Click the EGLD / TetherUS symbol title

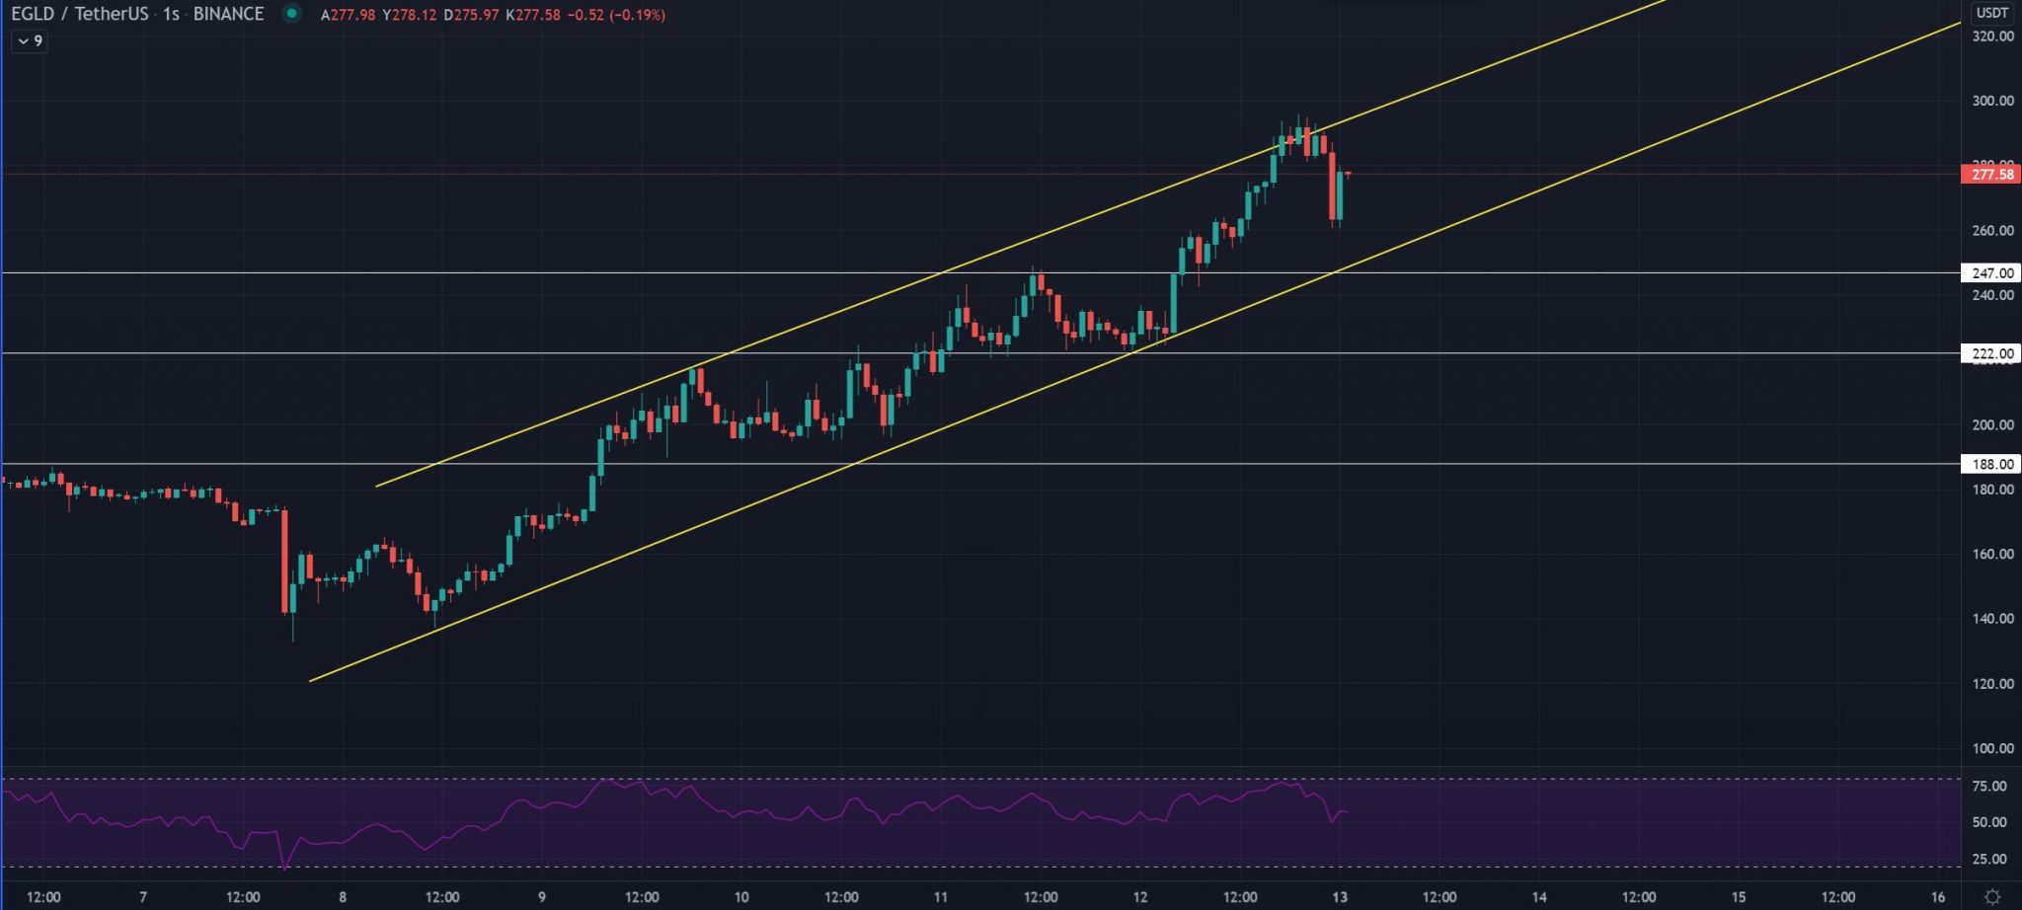pos(79,14)
